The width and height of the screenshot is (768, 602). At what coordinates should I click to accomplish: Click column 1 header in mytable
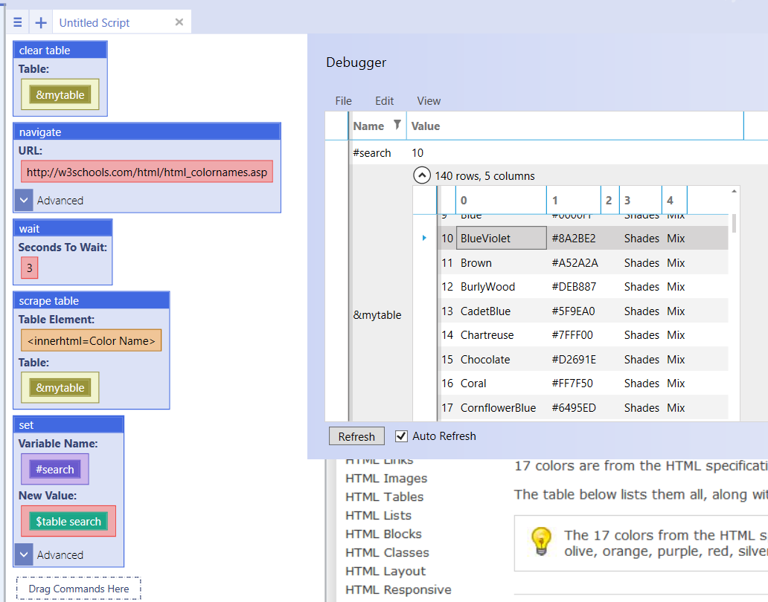574,200
